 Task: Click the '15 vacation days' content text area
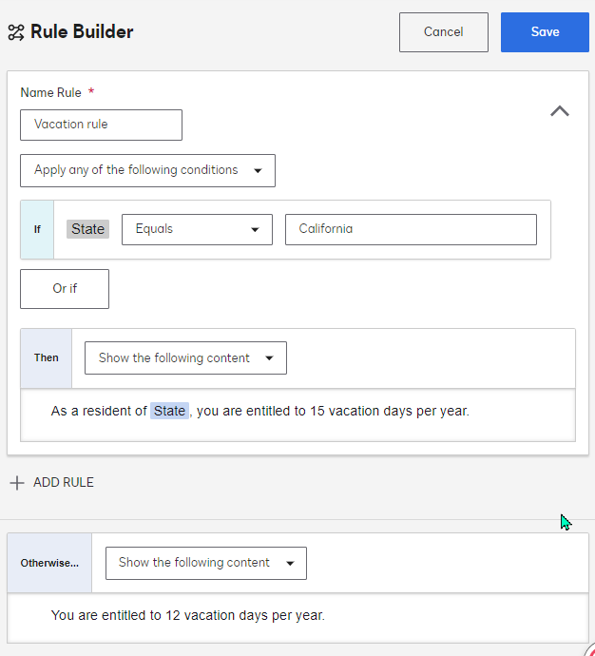[333, 413]
